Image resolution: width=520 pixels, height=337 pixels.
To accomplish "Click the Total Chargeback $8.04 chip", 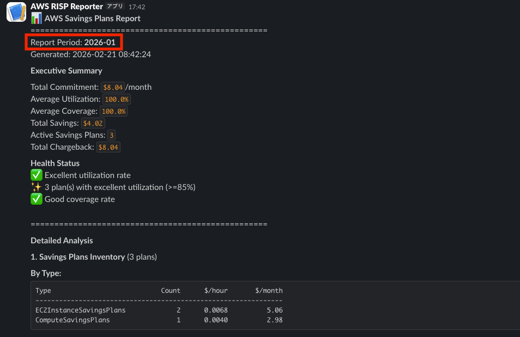I will (x=108, y=147).
